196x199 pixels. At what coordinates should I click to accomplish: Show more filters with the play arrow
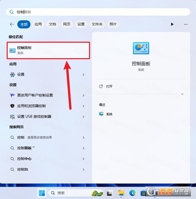(x=172, y=24)
